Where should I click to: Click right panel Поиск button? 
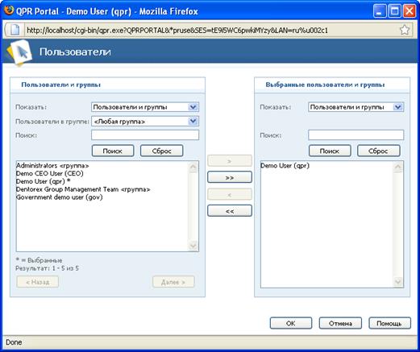pos(330,151)
